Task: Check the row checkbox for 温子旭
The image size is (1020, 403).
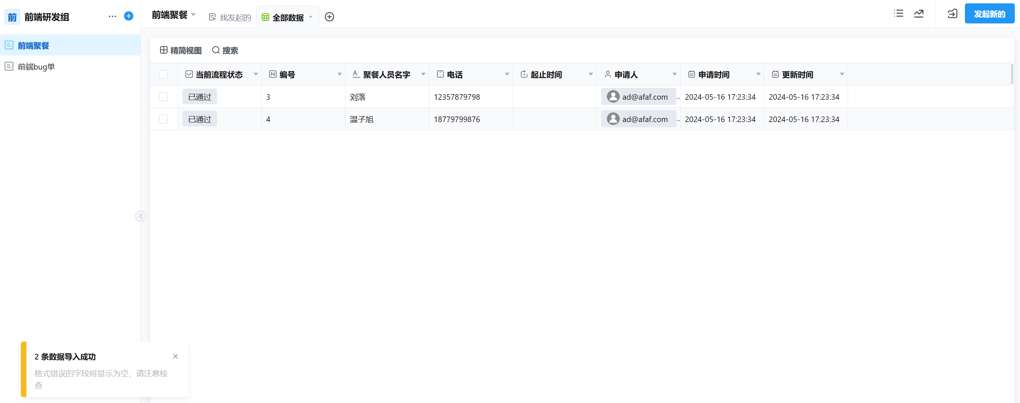Action: click(x=163, y=119)
